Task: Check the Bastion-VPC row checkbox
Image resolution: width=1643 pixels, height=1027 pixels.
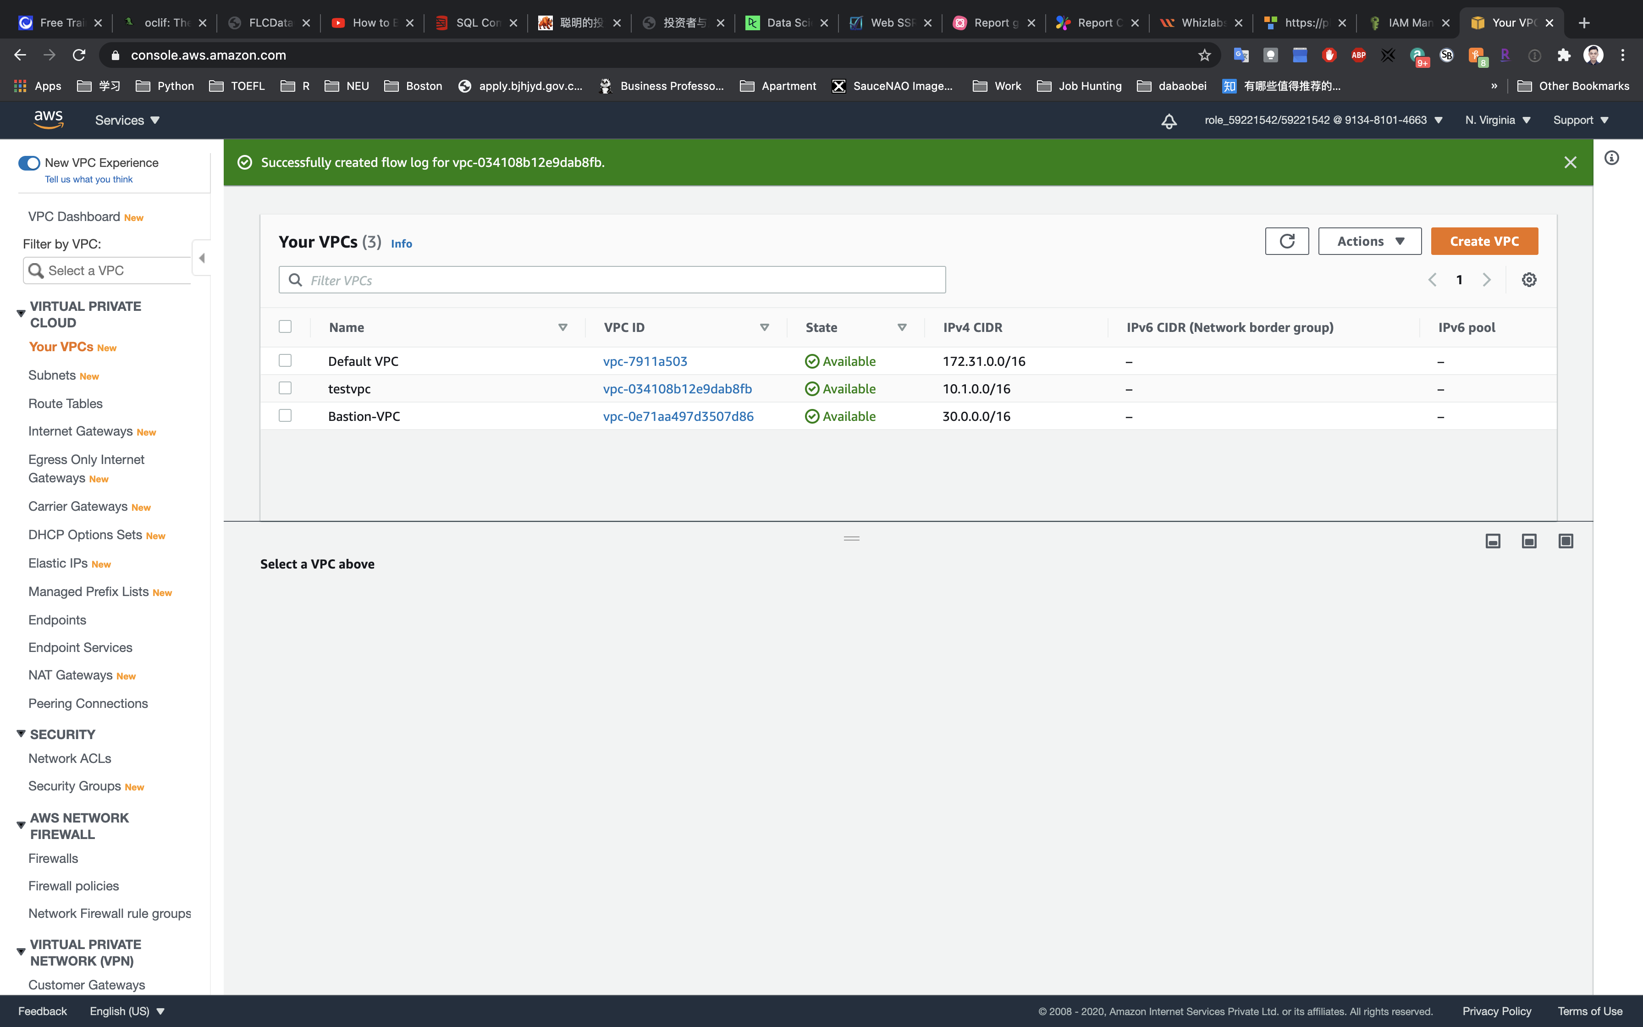Action: click(x=285, y=416)
